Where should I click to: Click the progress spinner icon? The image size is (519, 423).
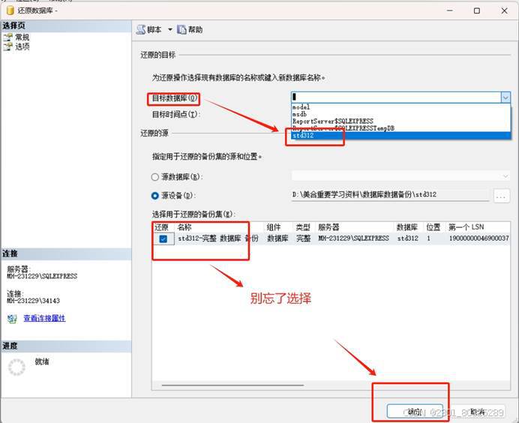[x=16, y=367]
